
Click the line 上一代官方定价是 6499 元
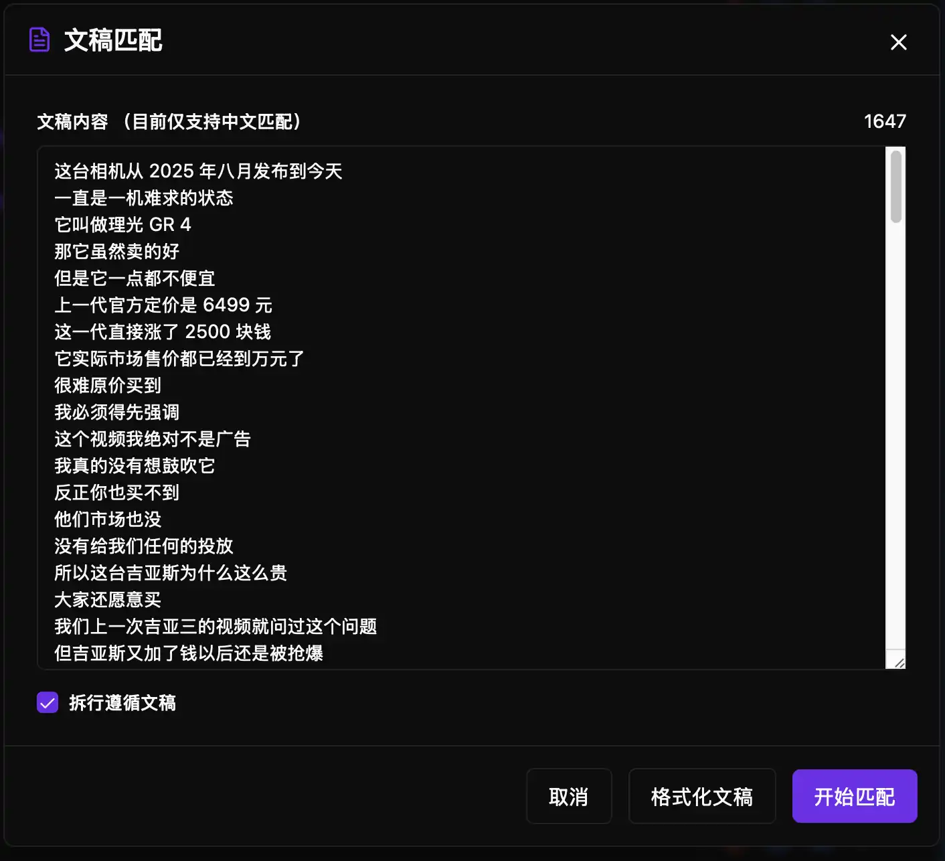coord(163,305)
